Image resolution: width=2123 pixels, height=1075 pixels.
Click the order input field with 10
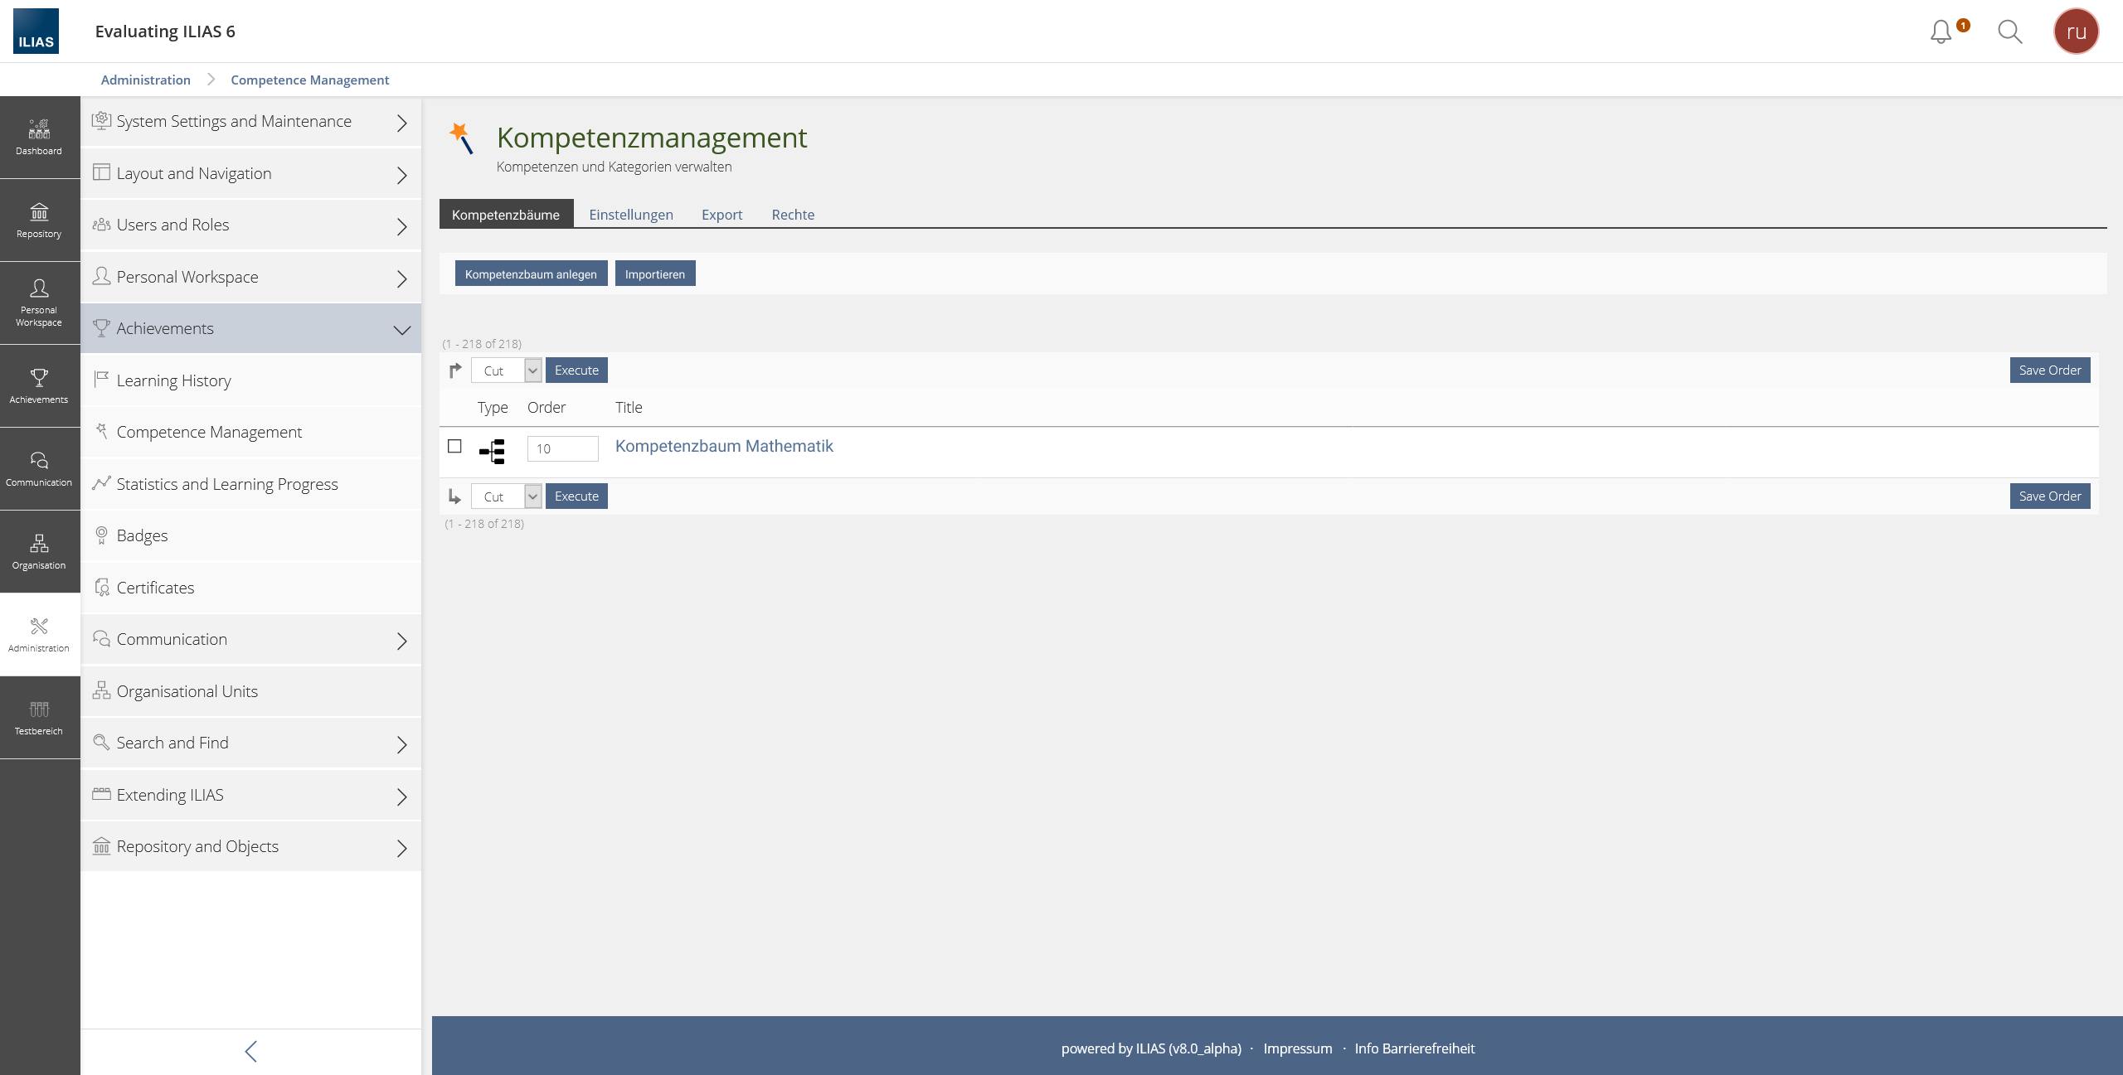pyautogui.click(x=562, y=448)
